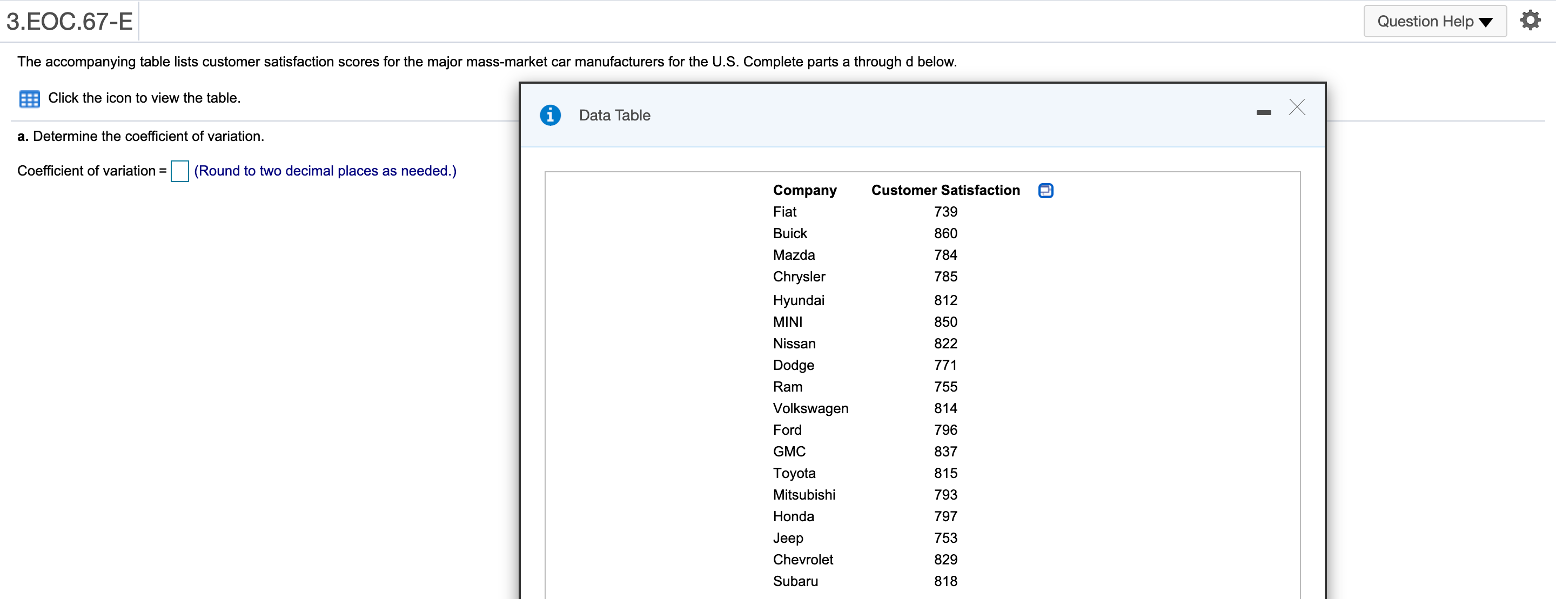Click the copy-data icon next to Customer Satisfaction

(x=1045, y=191)
